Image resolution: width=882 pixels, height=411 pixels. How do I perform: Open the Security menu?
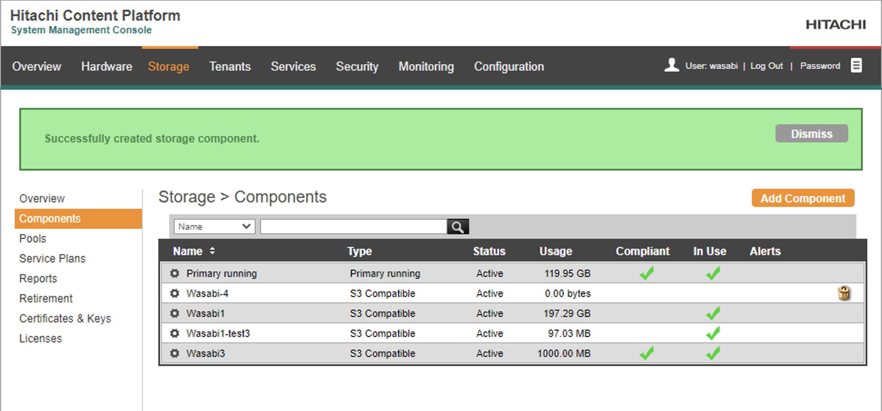[x=357, y=66]
